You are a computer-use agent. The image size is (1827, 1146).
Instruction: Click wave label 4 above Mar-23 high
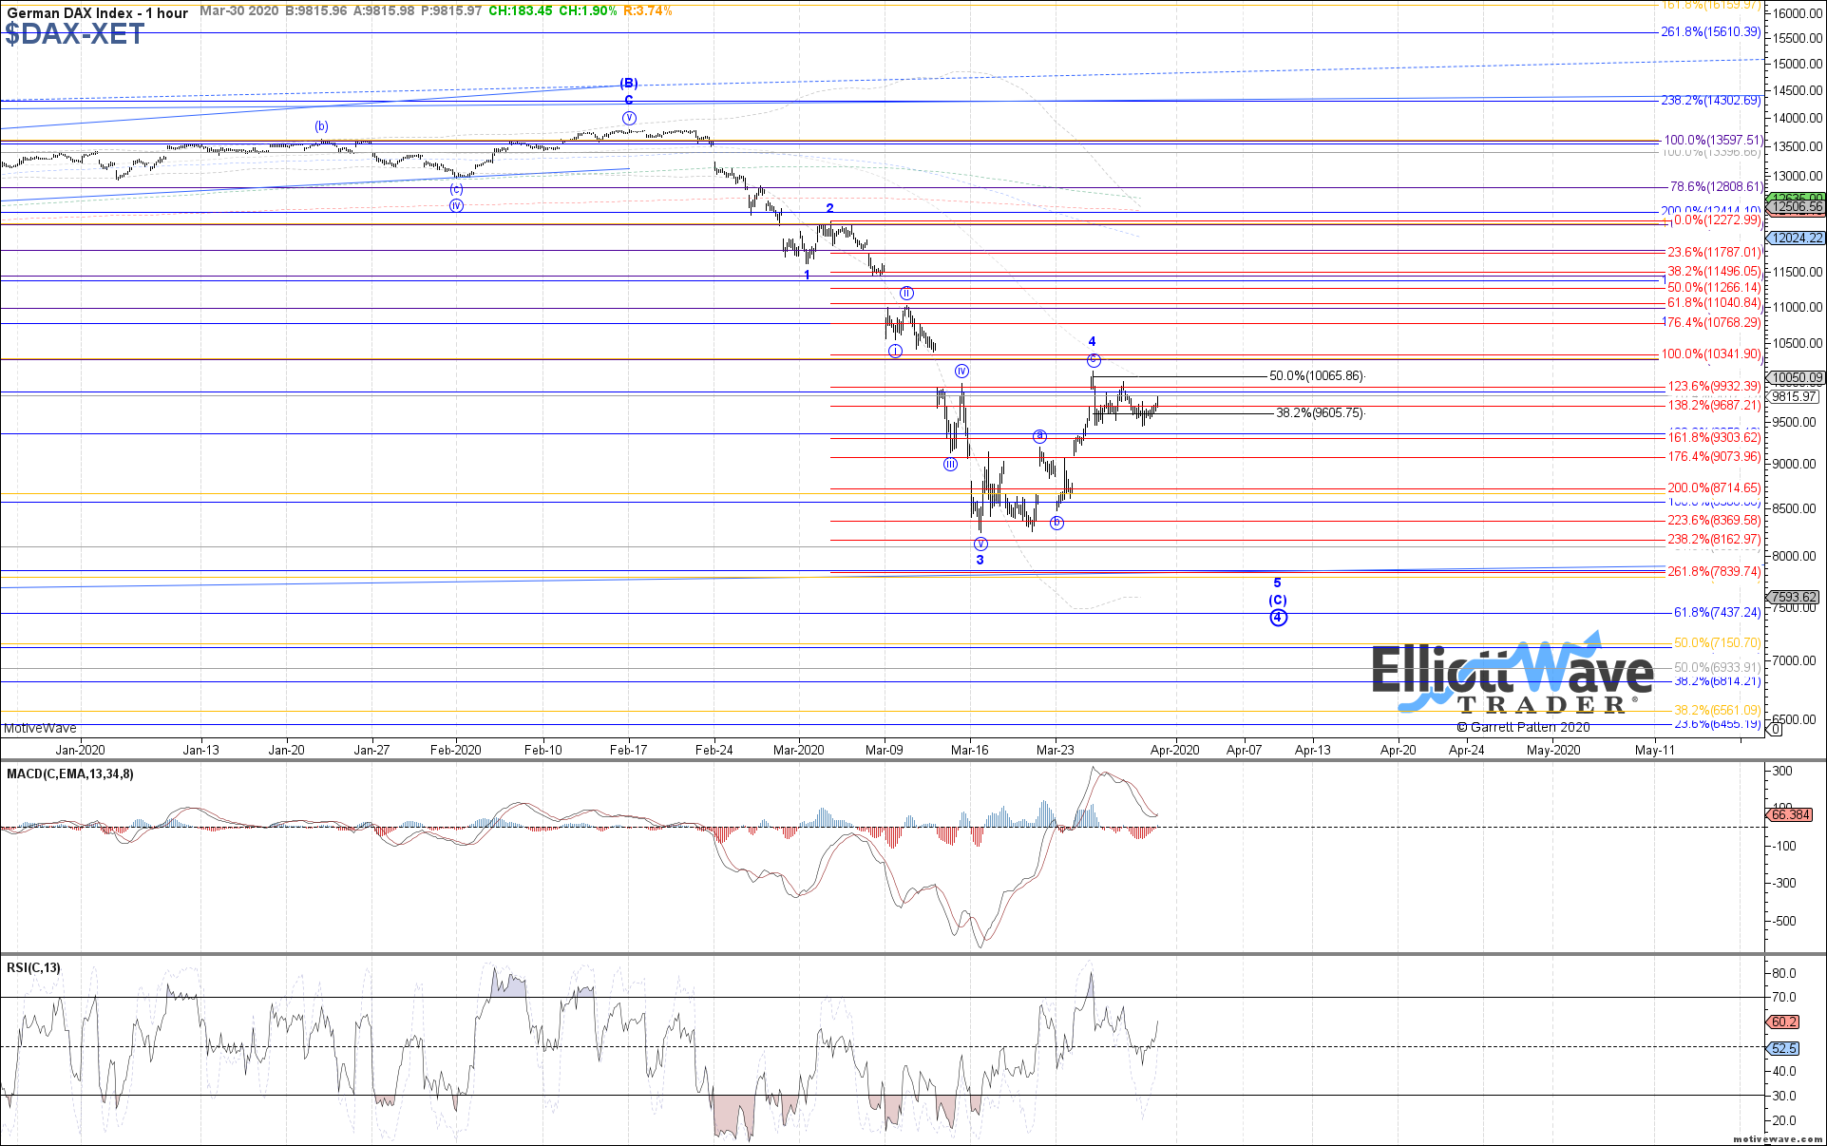[1093, 341]
